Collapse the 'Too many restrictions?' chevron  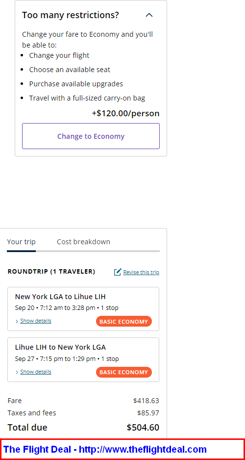pyautogui.click(x=149, y=15)
